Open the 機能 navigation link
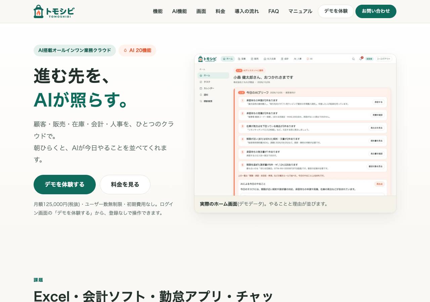This screenshot has width=430, height=302. [x=158, y=11]
